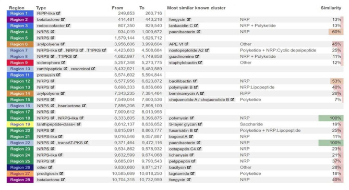Click the nostopeptolide A2 link
Image resolution: width=349 pixels, height=190 pixels.
pos(186,50)
